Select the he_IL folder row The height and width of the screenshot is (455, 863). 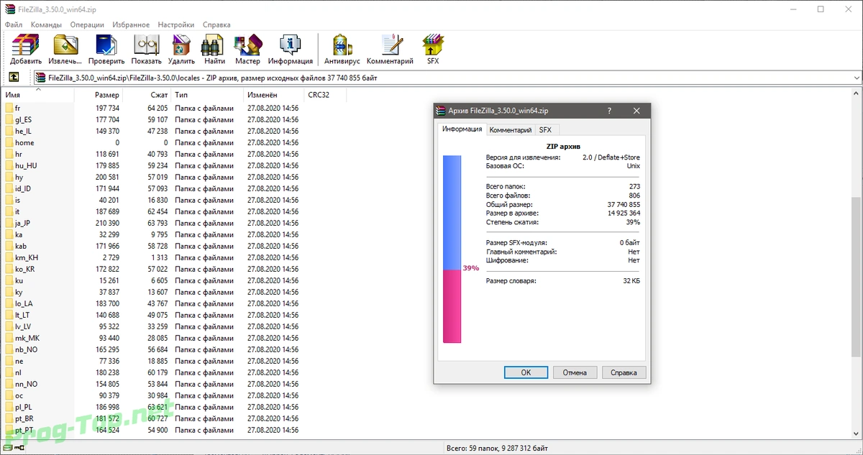[x=151, y=132]
